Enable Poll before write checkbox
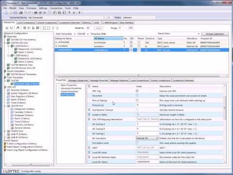Screen dimensions: 233x175 tap(137, 143)
